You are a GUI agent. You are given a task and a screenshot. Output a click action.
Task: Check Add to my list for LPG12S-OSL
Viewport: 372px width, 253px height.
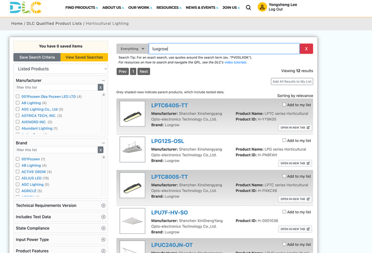pos(284,140)
